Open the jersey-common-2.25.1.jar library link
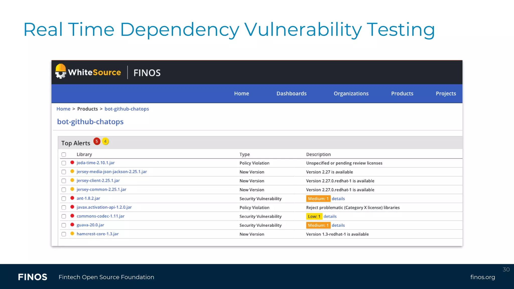The width and height of the screenshot is (514, 289). [x=101, y=189]
